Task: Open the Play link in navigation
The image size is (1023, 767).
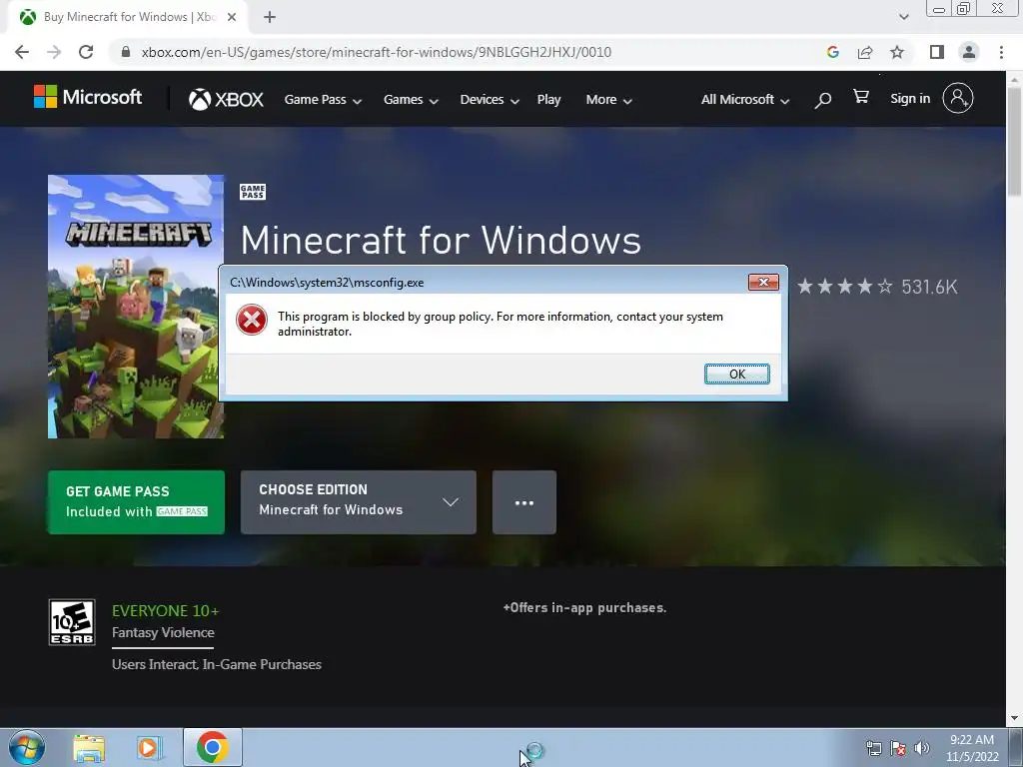Action: pos(548,100)
